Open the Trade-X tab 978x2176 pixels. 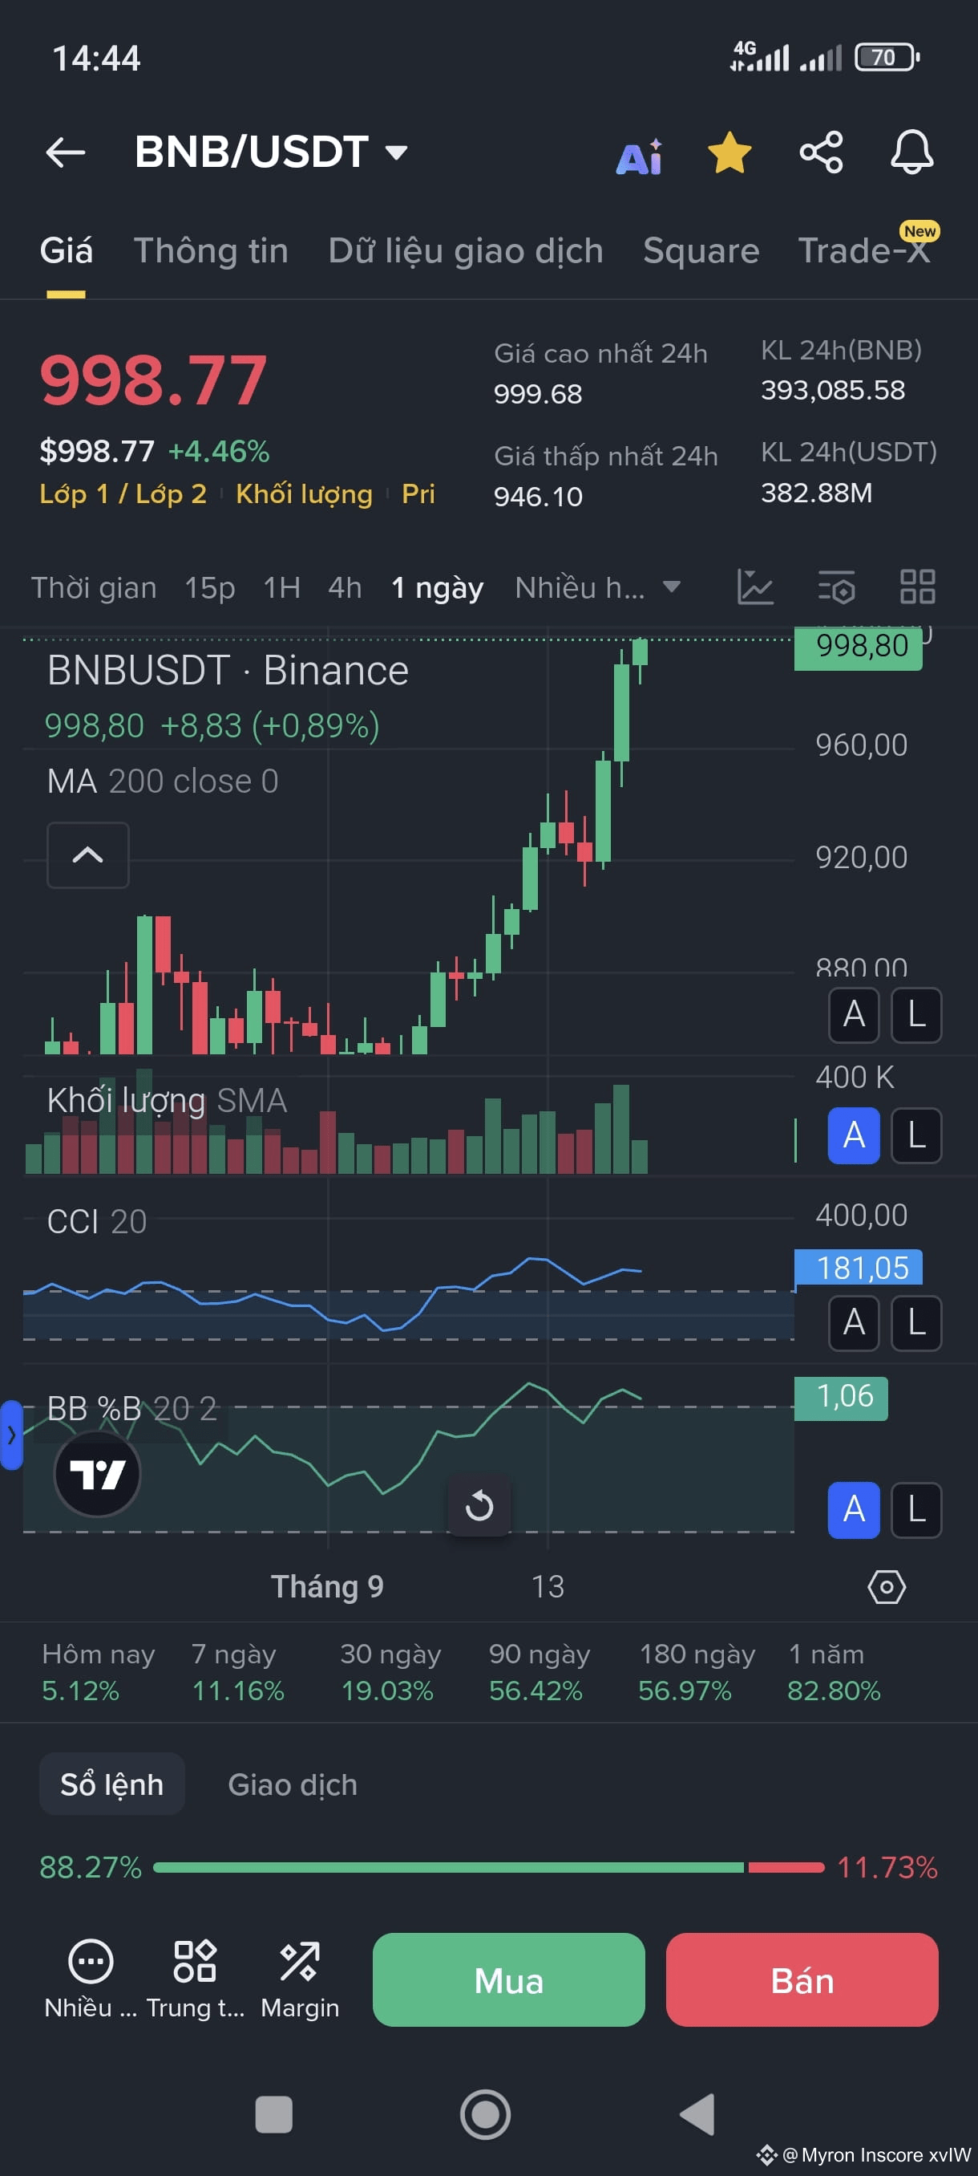point(864,251)
